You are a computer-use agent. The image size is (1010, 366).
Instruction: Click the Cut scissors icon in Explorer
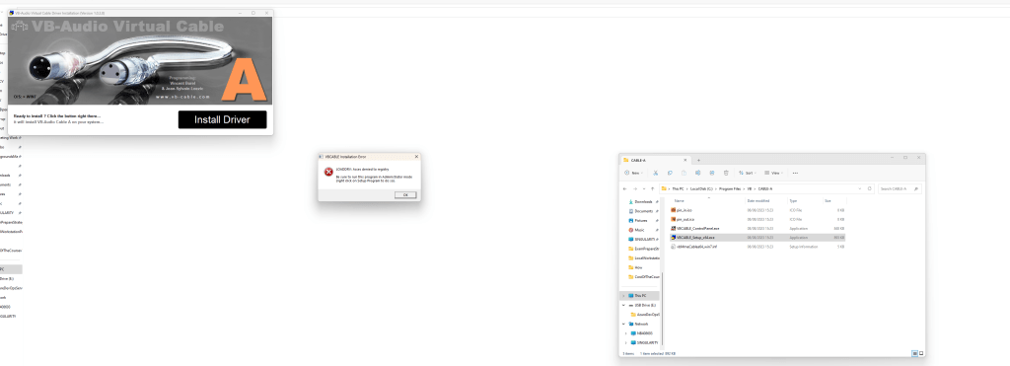point(655,173)
